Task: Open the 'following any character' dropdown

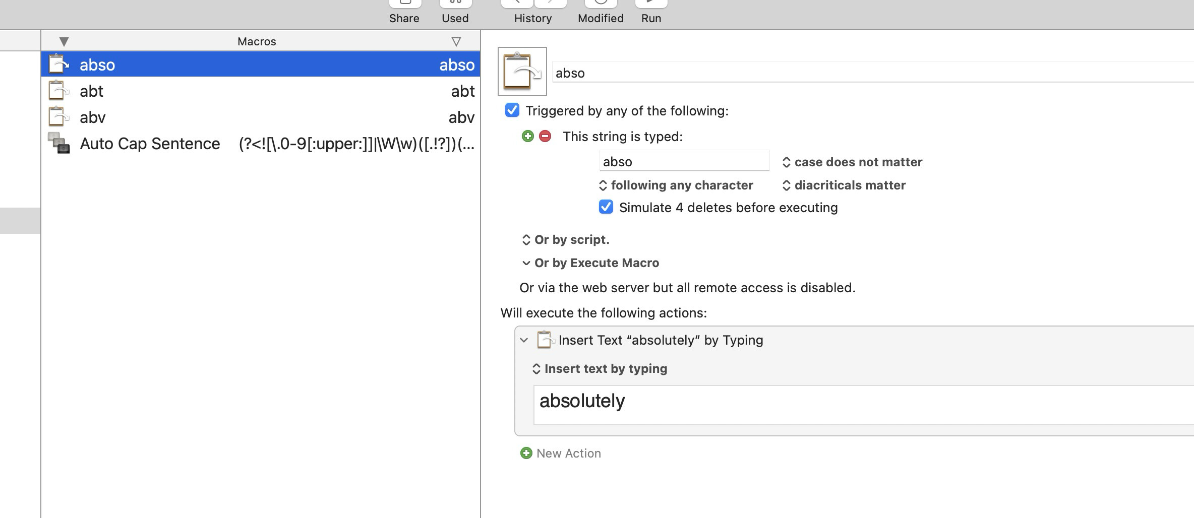Action: (x=676, y=185)
